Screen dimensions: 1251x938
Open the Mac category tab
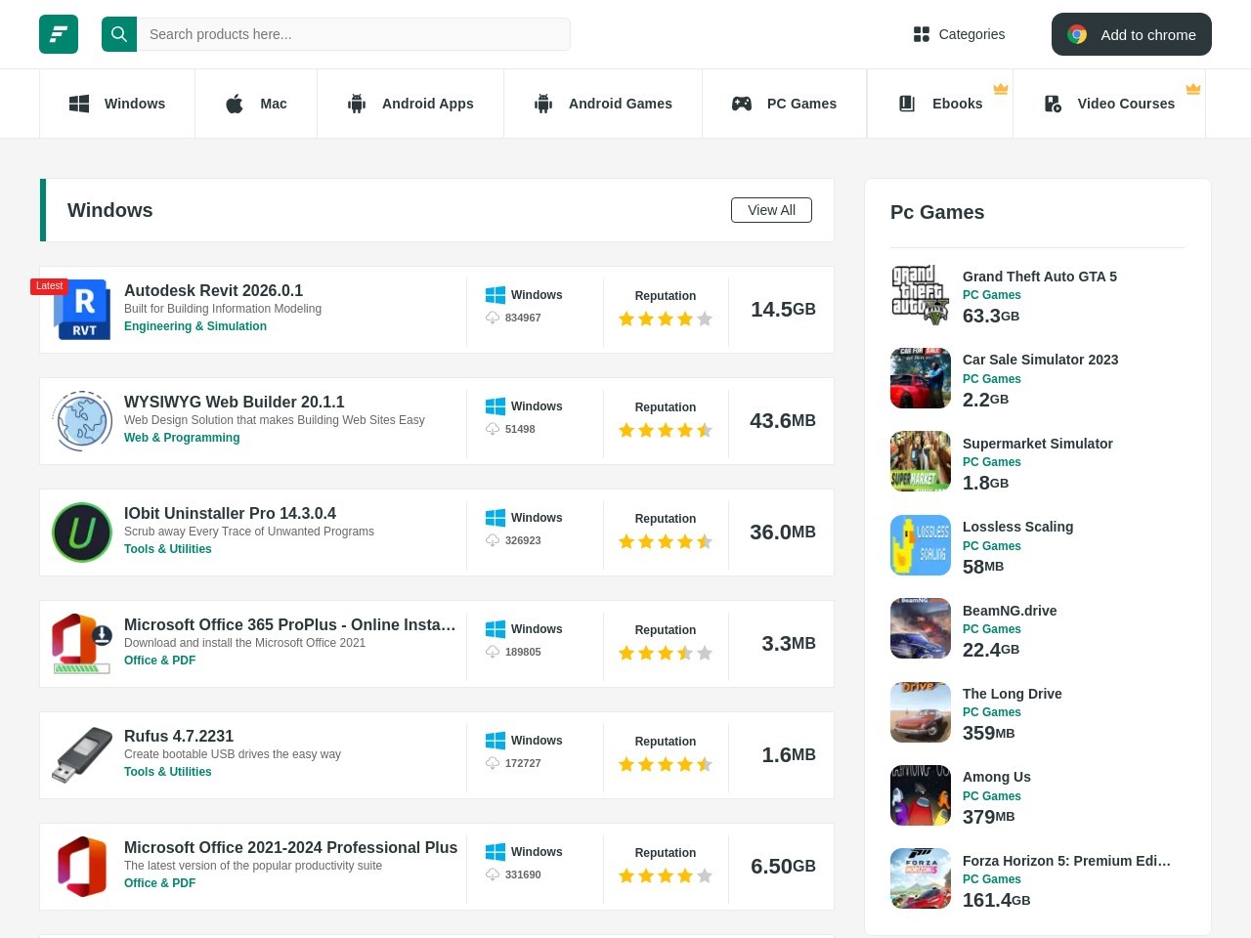click(x=256, y=104)
